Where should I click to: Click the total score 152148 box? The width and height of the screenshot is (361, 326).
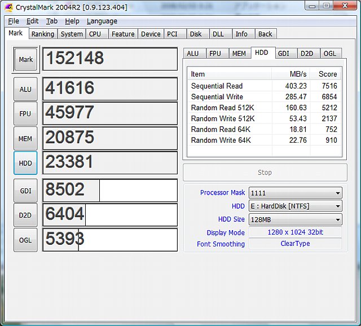tap(110, 59)
